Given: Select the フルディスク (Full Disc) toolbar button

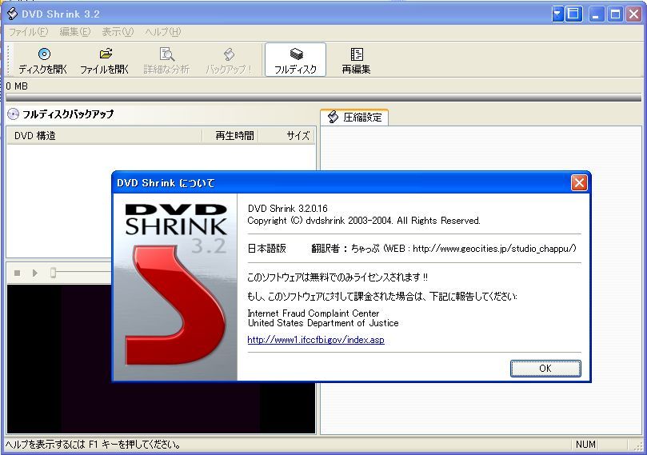Looking at the screenshot, I should pos(295,60).
